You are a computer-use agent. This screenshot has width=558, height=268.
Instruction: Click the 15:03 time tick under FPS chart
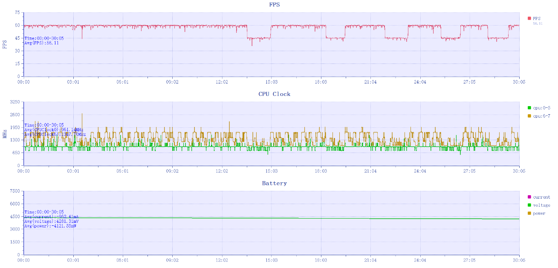tap(272, 82)
